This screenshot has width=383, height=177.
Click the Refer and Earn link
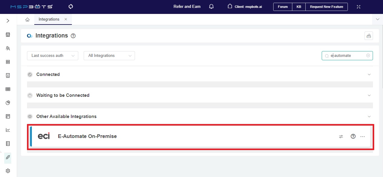187,6
